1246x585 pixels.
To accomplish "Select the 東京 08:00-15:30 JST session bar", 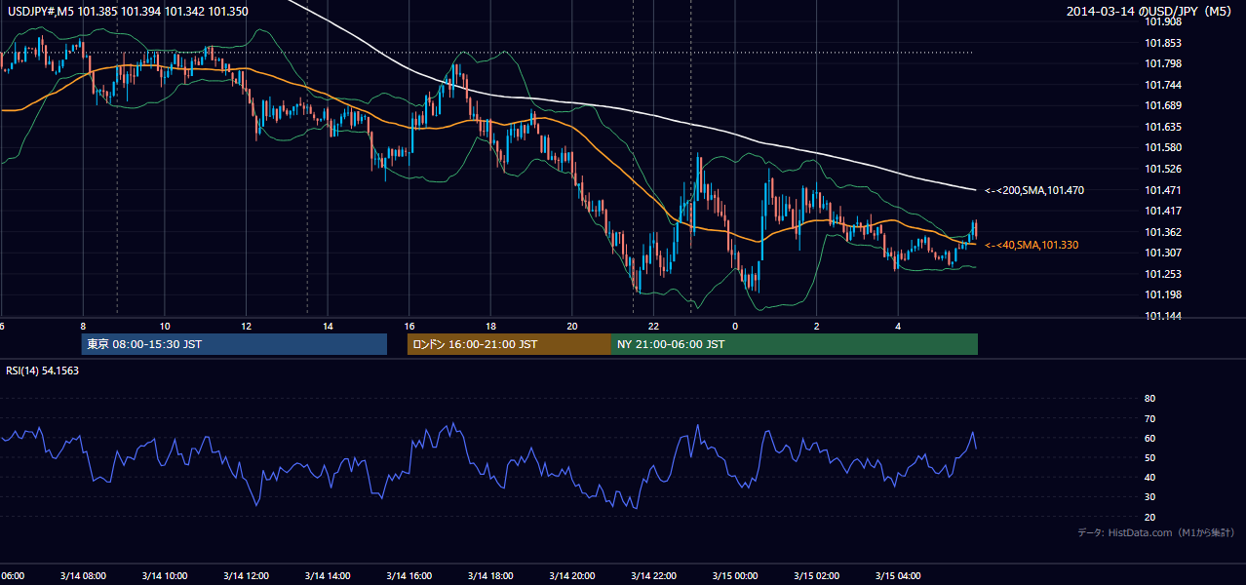I will [x=234, y=344].
